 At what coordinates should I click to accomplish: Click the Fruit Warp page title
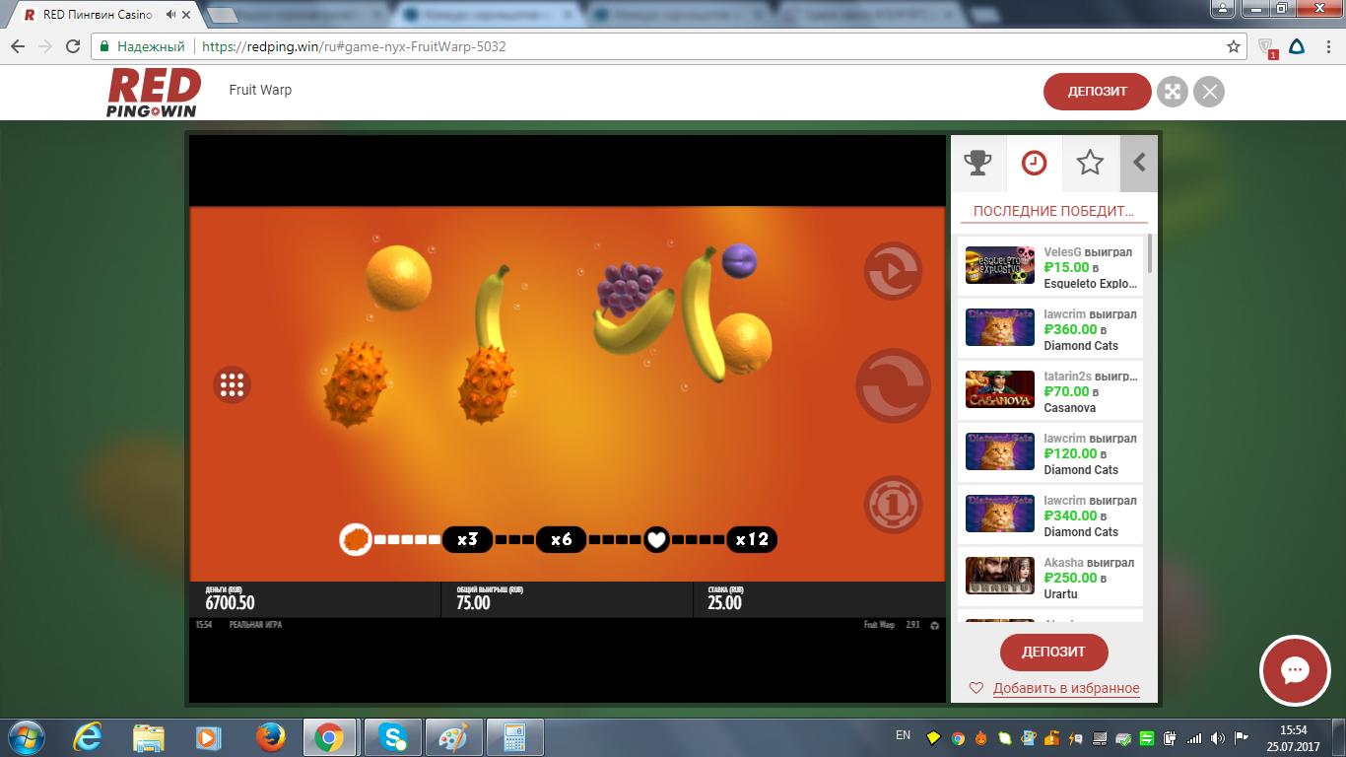pyautogui.click(x=260, y=90)
